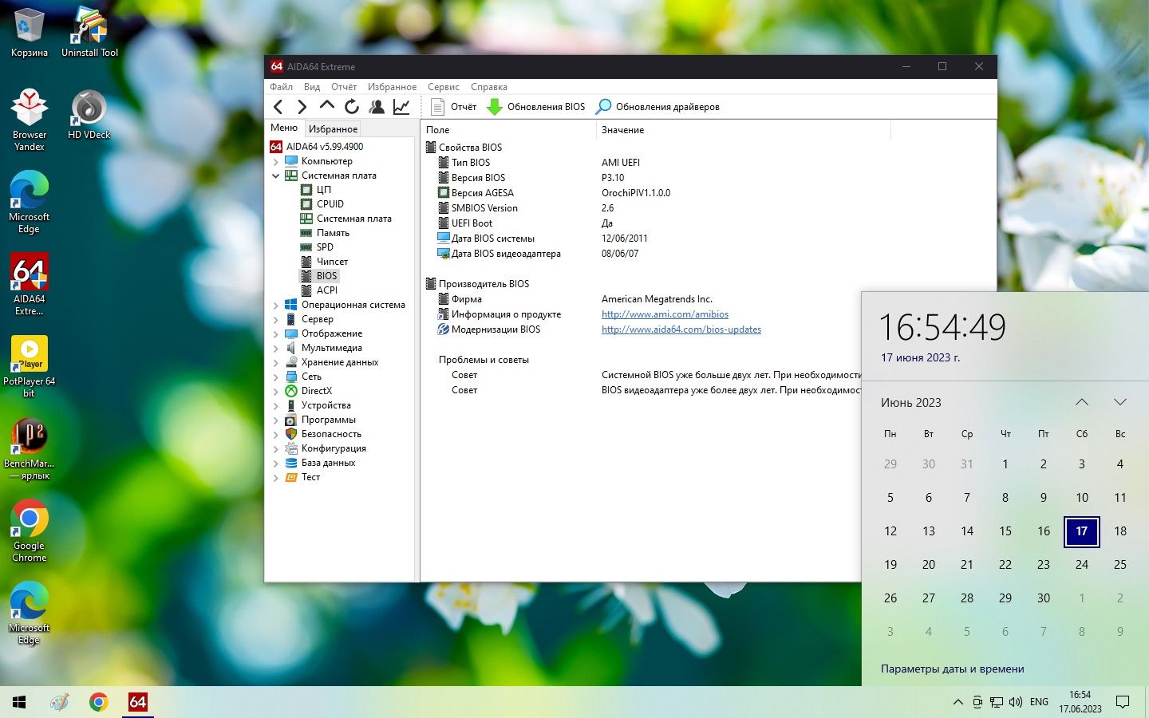This screenshot has height=718, width=1149.
Task: Open the Корзина desktop icon
Action: tap(30, 34)
